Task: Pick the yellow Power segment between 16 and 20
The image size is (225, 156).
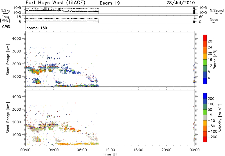Action: click(x=205, y=56)
